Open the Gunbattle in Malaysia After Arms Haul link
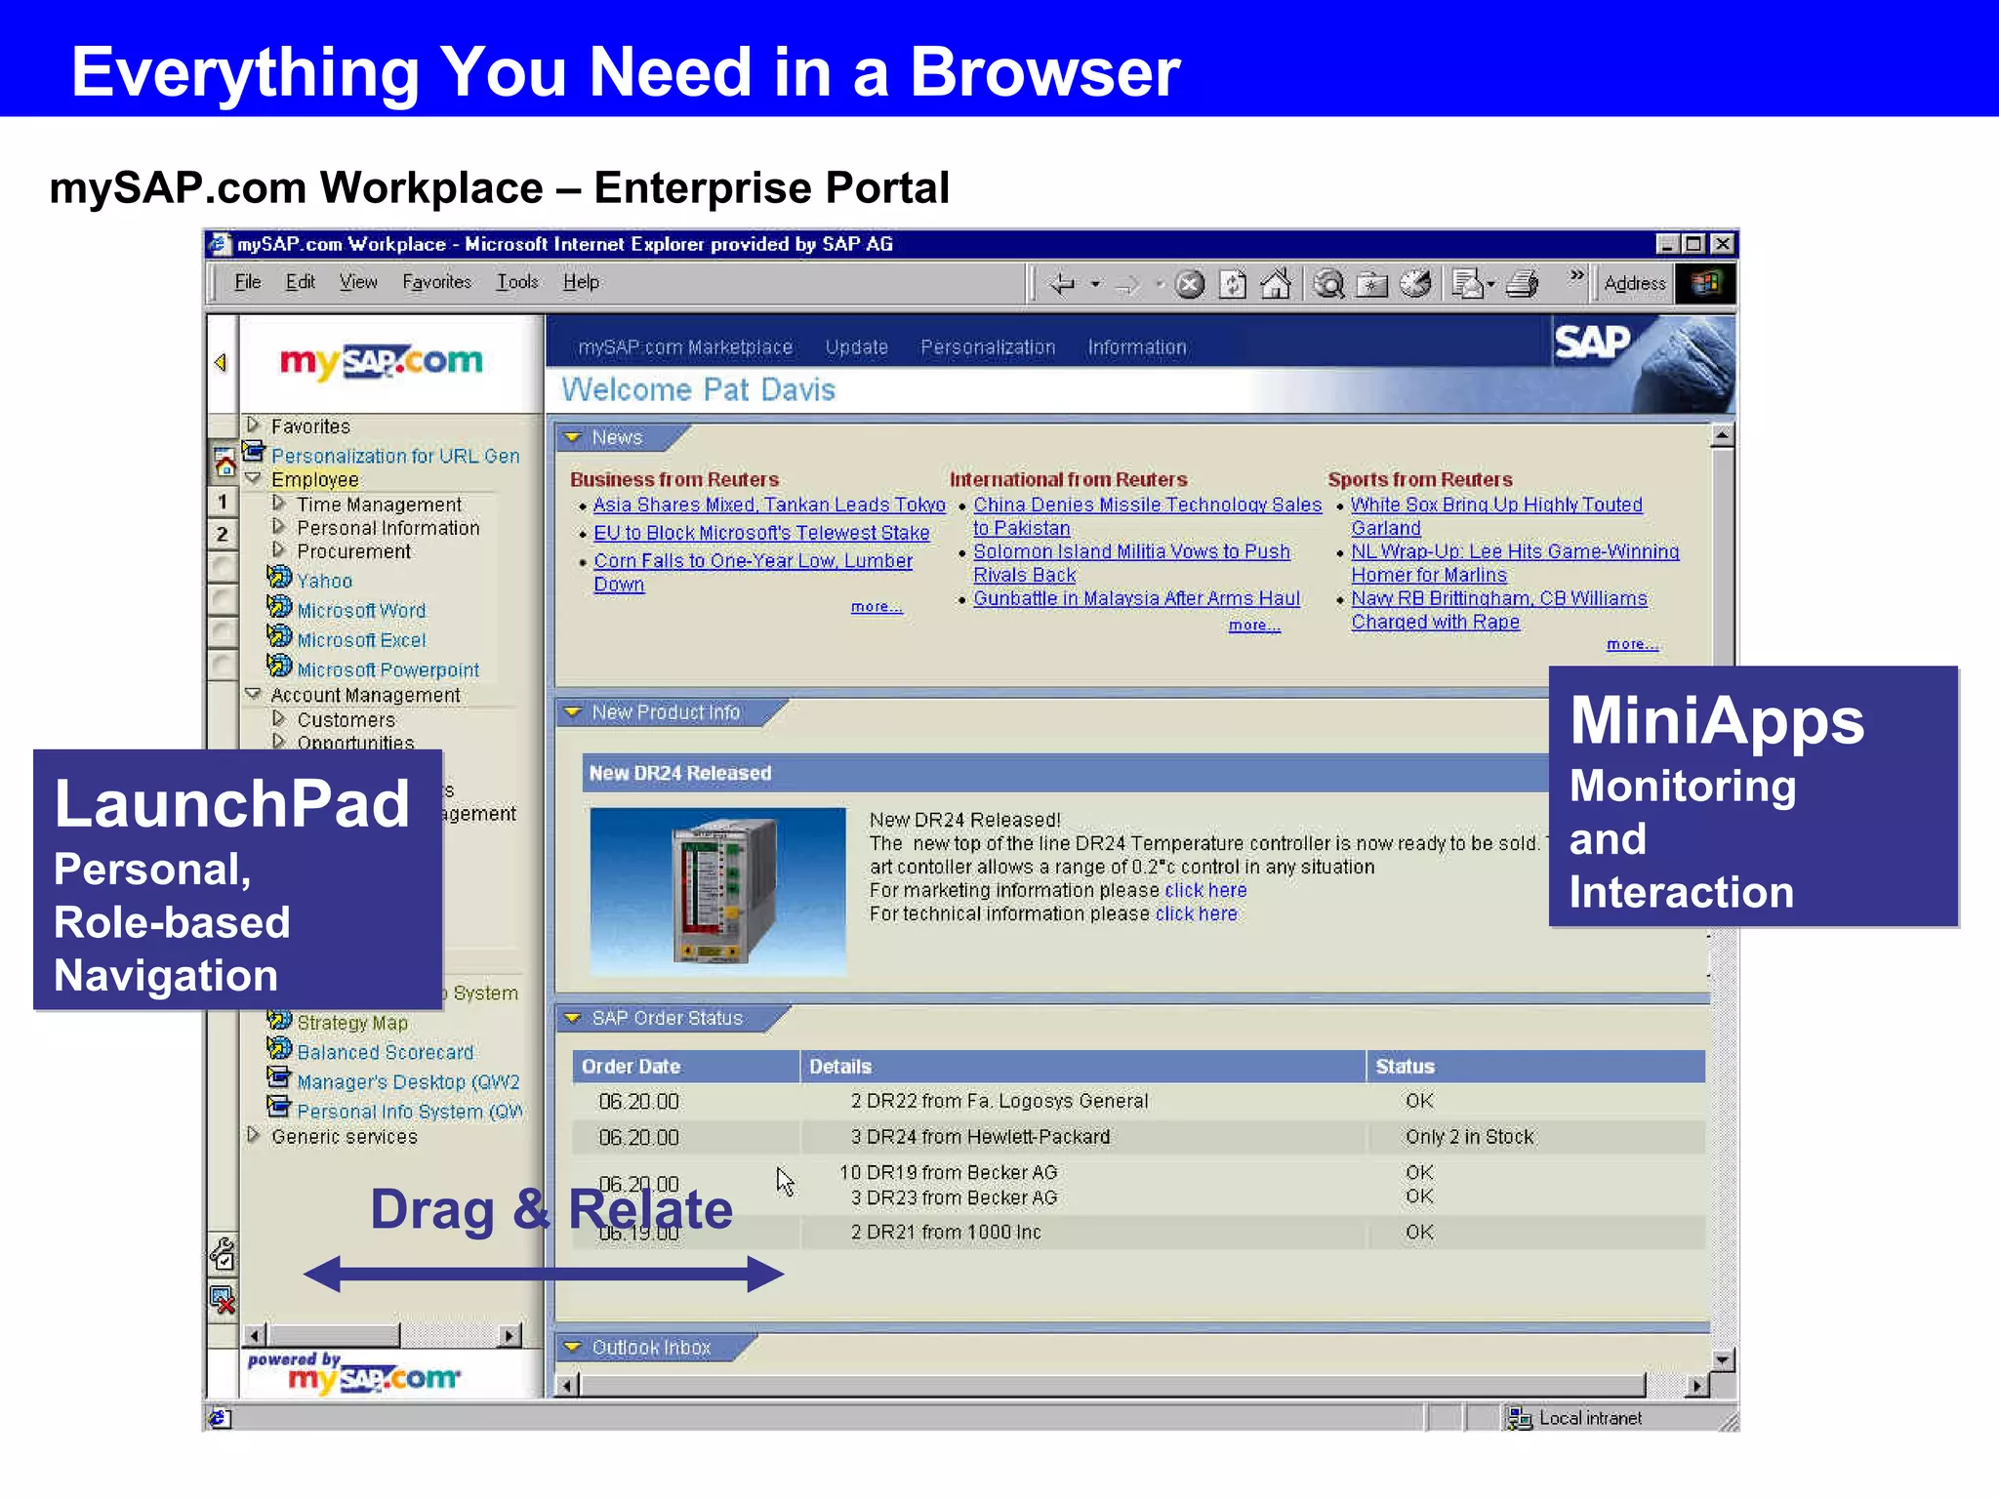Screen dimensions: 1999x1499 click(1136, 598)
